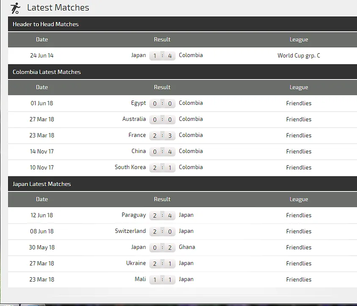Click the Paraguay vs Japan 2:4 score

point(162,215)
